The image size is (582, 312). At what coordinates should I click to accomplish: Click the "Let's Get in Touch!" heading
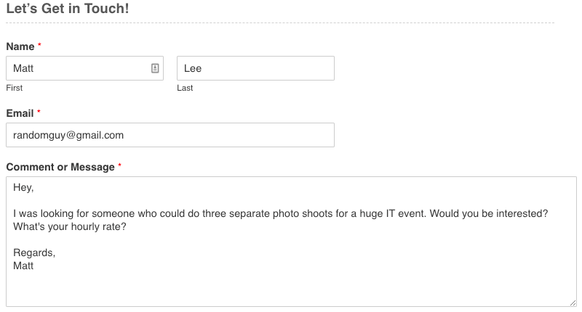pyautogui.click(x=68, y=9)
